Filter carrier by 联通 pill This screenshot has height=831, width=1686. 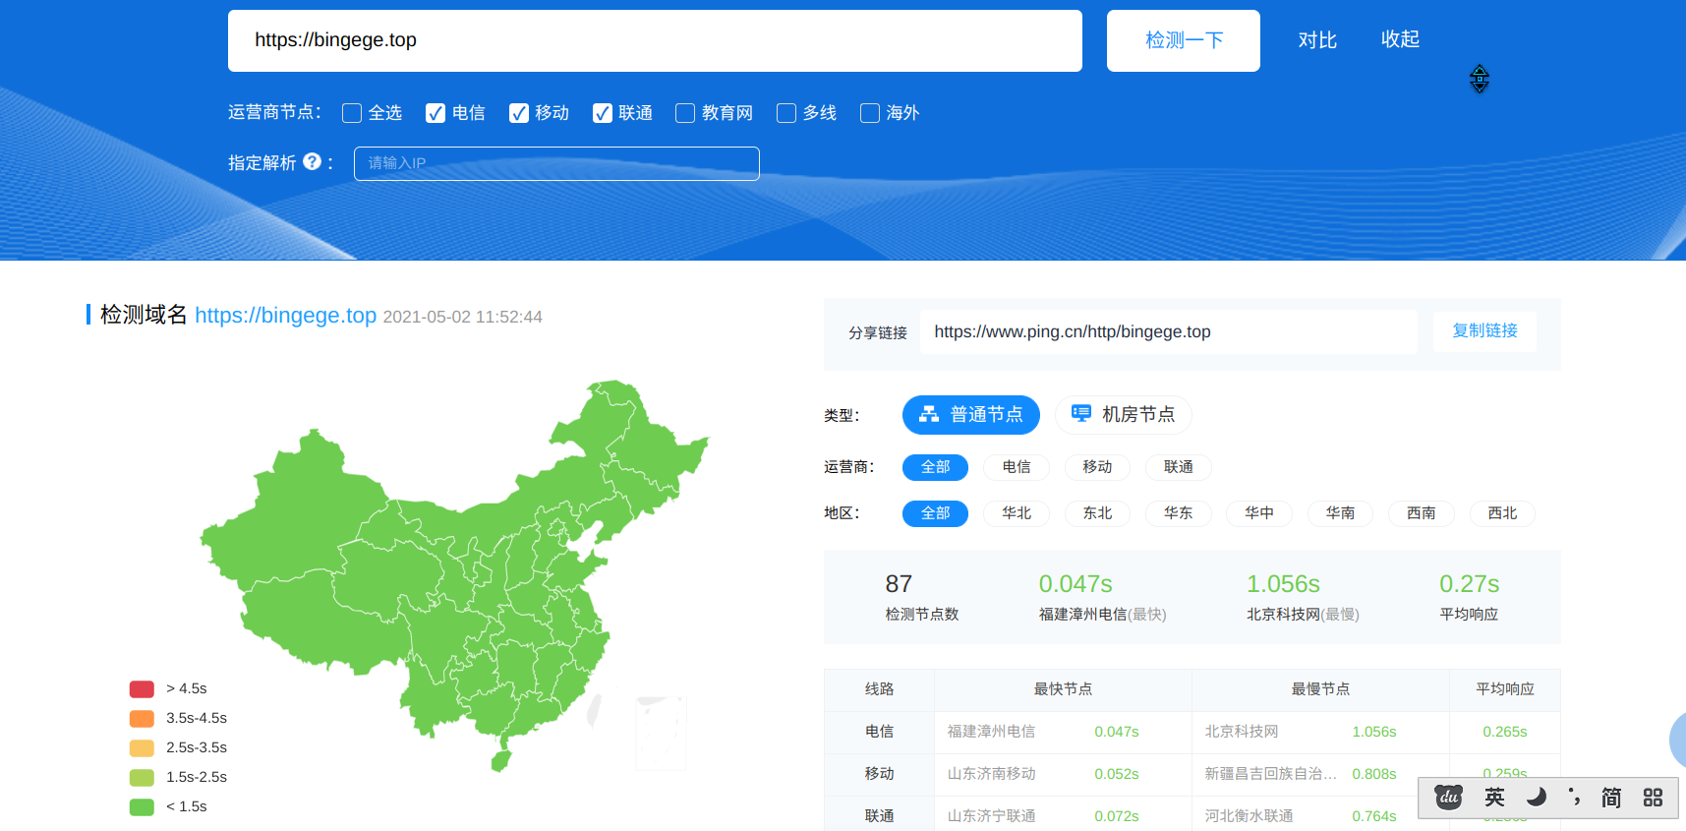click(1179, 467)
